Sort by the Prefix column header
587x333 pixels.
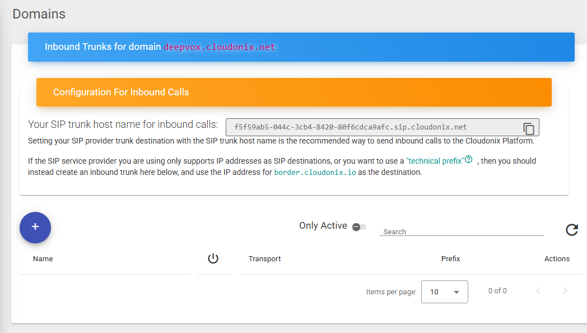450,259
